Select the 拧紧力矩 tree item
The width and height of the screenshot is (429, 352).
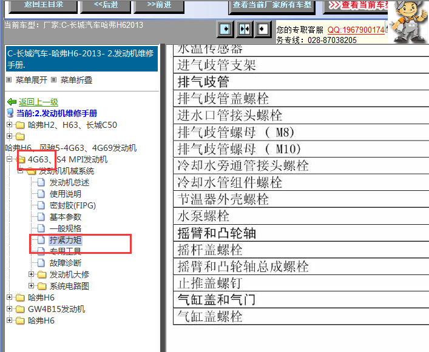(66, 240)
